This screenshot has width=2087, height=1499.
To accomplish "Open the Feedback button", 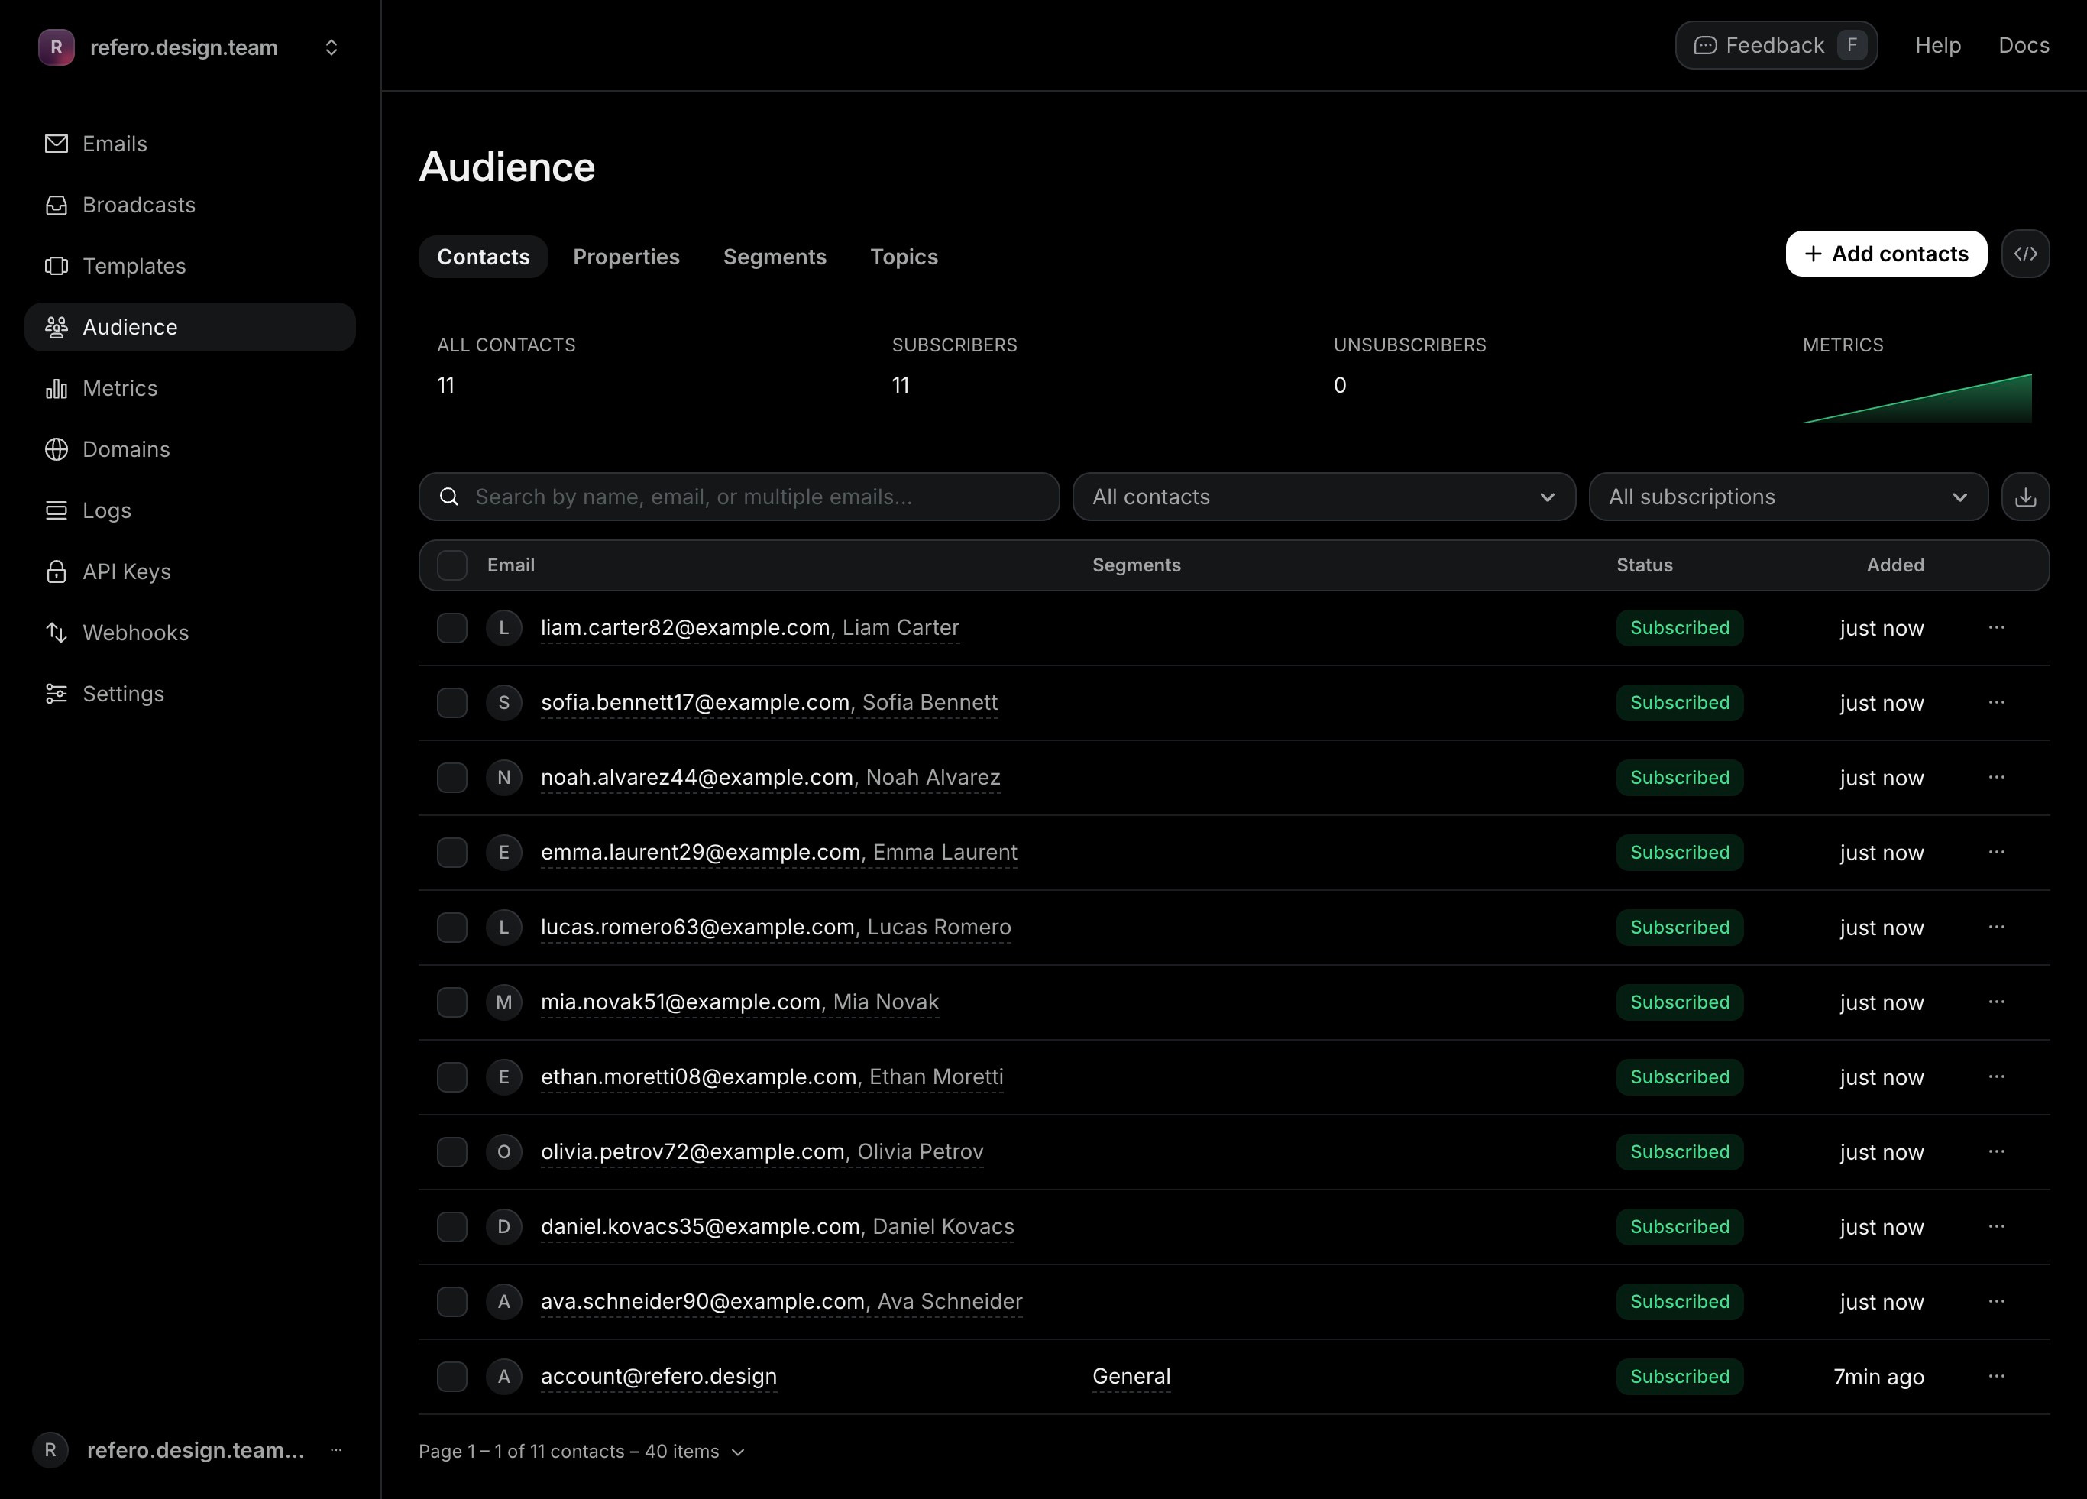I will tap(1775, 45).
